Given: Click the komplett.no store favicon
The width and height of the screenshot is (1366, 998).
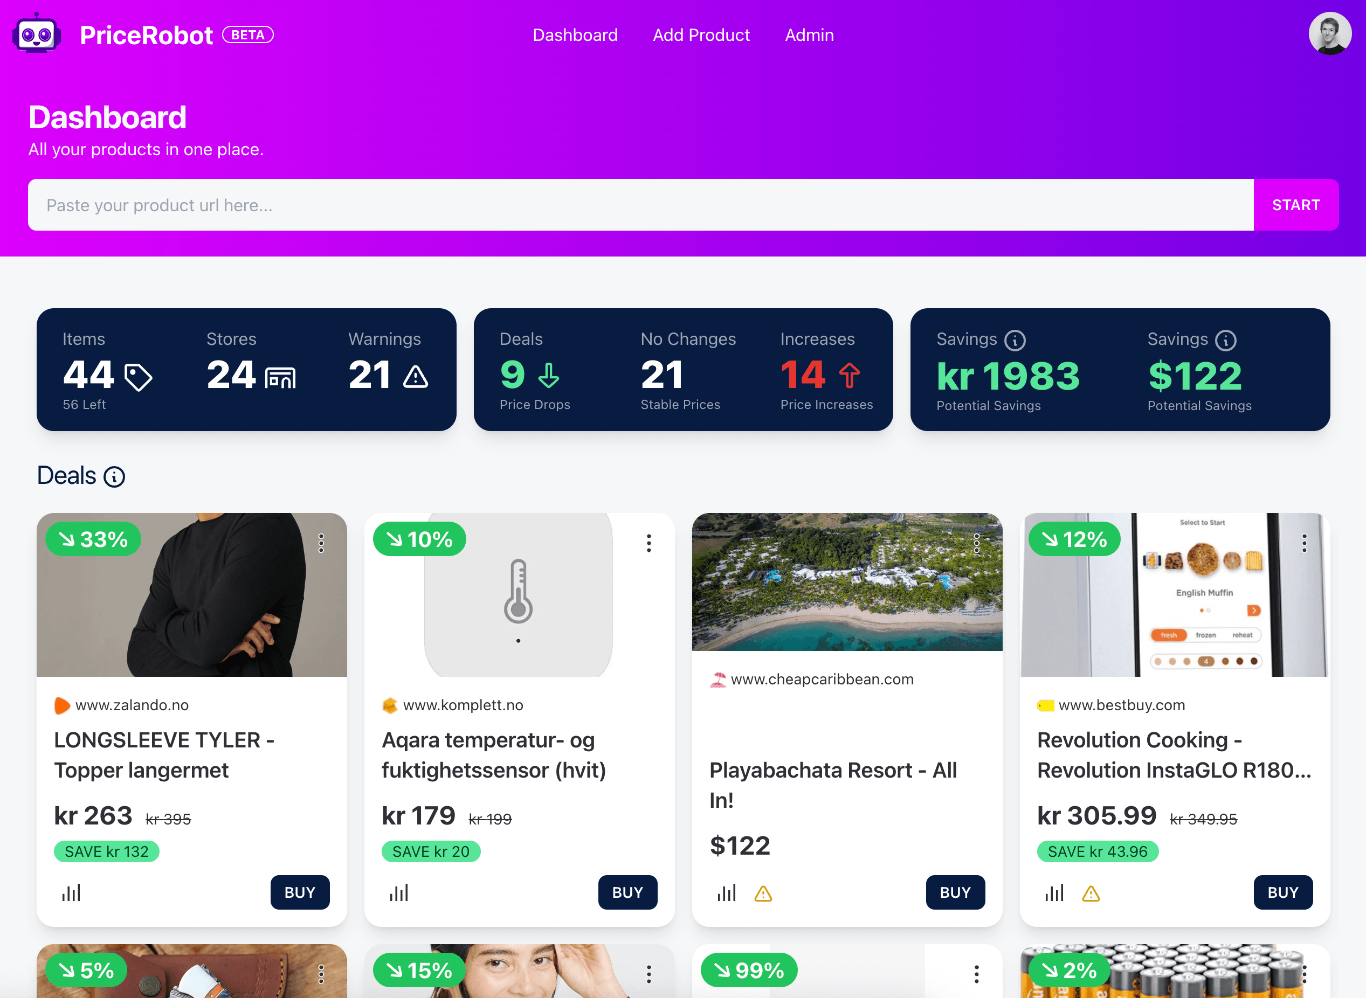Looking at the screenshot, I should click(390, 705).
